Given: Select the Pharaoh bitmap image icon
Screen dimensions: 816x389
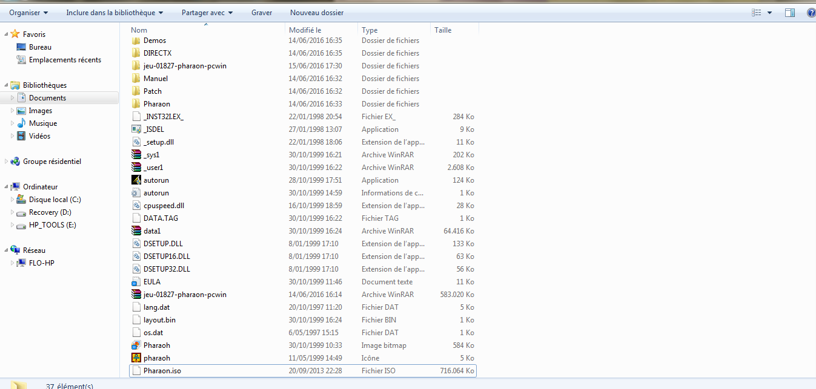Looking at the screenshot, I should (x=136, y=345).
